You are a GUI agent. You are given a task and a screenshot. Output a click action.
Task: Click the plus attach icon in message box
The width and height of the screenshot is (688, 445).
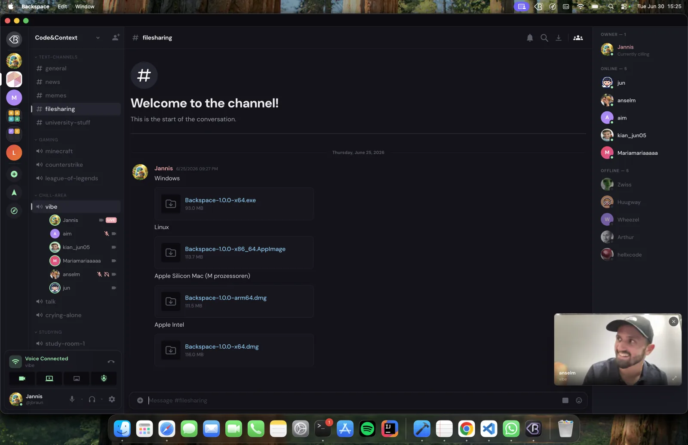click(x=140, y=400)
